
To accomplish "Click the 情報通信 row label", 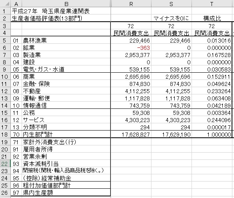I will click(x=35, y=106).
